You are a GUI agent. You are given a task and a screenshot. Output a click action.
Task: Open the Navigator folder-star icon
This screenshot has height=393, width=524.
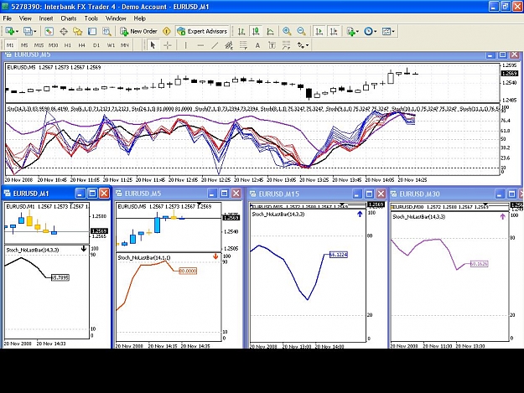pos(78,31)
